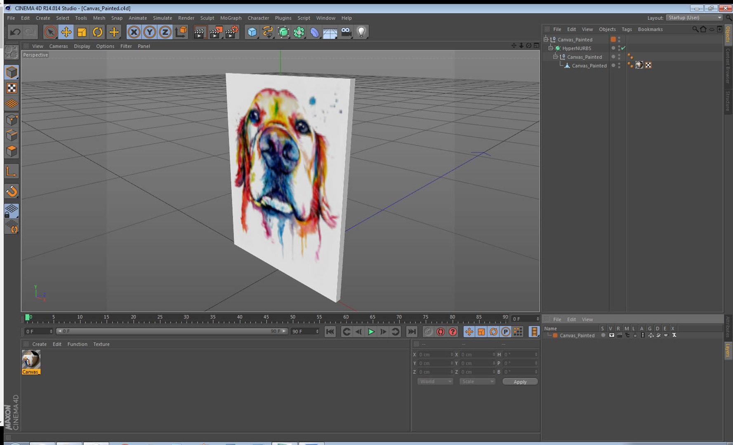Click the HyperNURBS generator toolbar icon
This screenshot has width=733, height=445.
(x=283, y=32)
